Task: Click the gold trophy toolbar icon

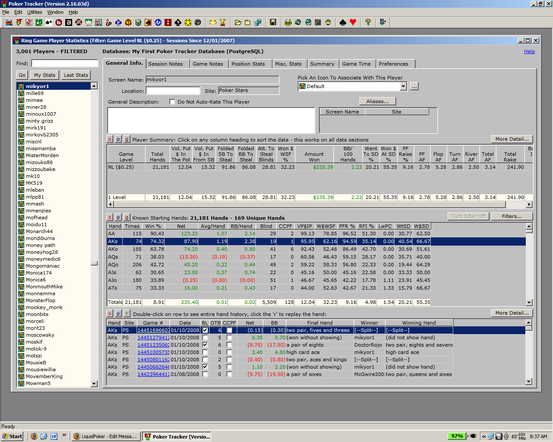Action: click(223, 22)
